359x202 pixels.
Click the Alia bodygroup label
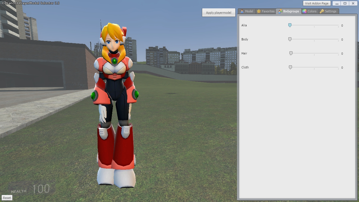pos(244,25)
